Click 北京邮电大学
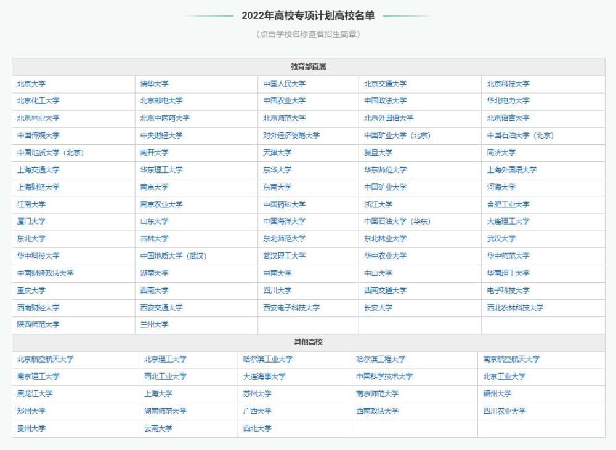The width and height of the screenshot is (616, 450). pyautogui.click(x=161, y=101)
